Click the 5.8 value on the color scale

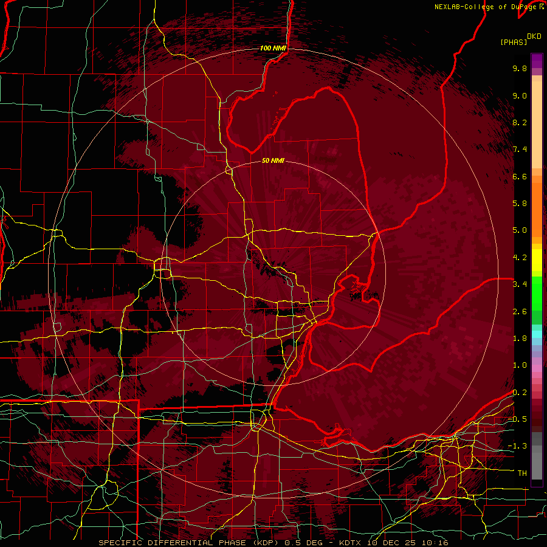pos(520,204)
